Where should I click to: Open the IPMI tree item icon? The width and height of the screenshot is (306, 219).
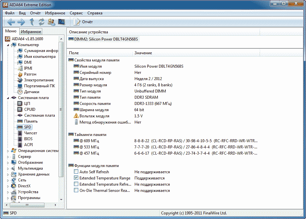(x=20, y=68)
